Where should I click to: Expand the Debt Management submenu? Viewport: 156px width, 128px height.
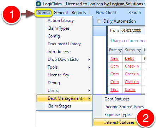(x=64, y=98)
